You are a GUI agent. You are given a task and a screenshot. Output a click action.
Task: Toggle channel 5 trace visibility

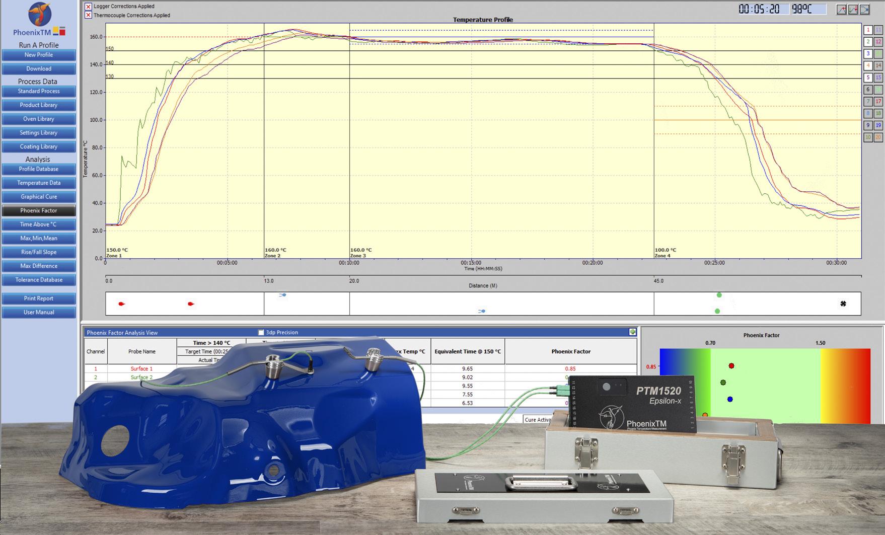(868, 78)
